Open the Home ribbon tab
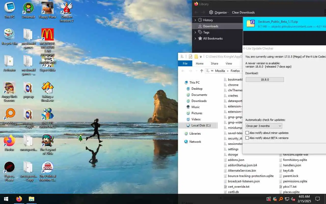326x204 pixels. 199,63
